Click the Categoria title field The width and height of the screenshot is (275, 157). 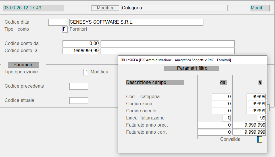[174, 8]
